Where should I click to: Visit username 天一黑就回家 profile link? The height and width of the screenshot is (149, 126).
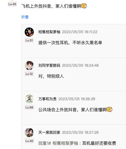49,133
